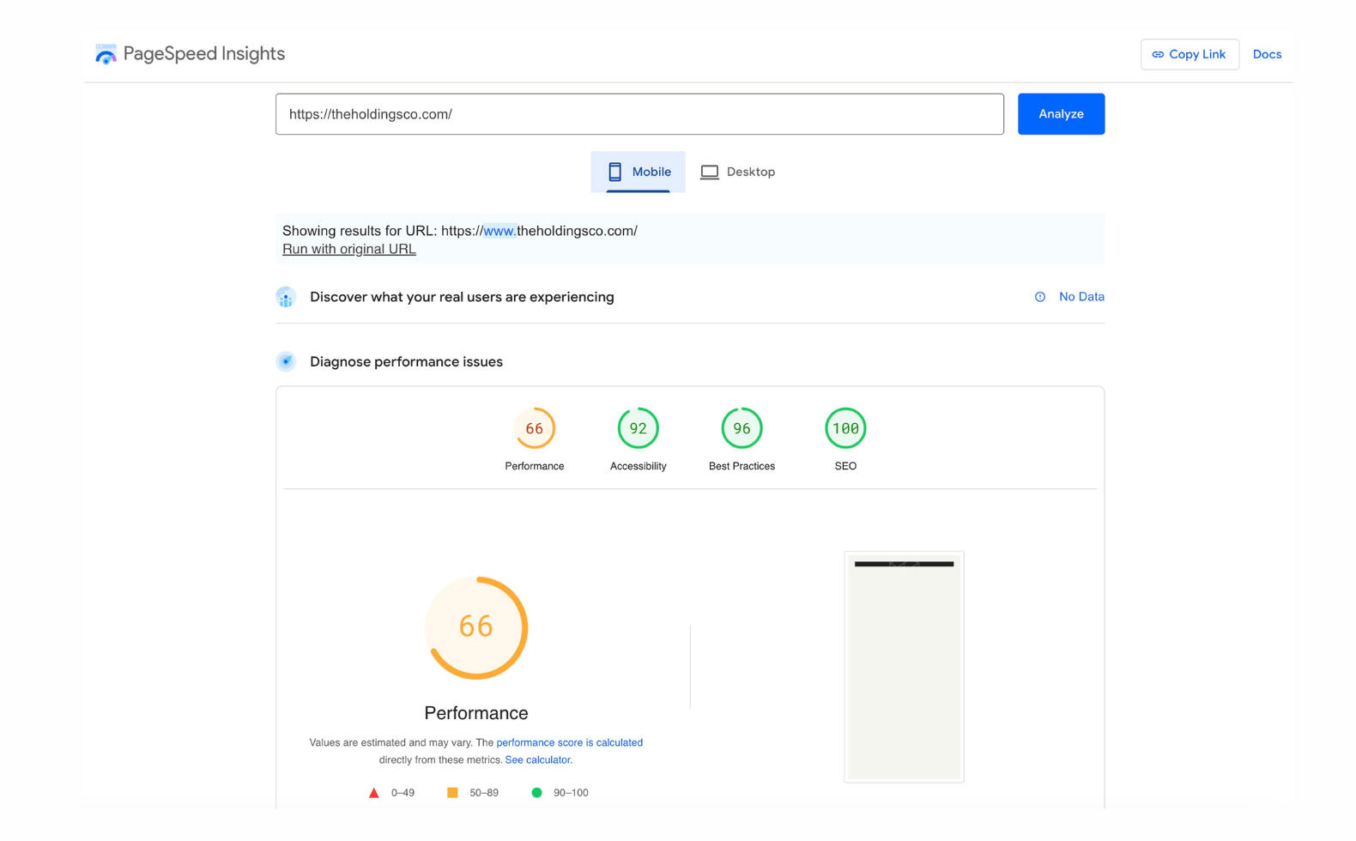Open the See calculator link

[538, 759]
